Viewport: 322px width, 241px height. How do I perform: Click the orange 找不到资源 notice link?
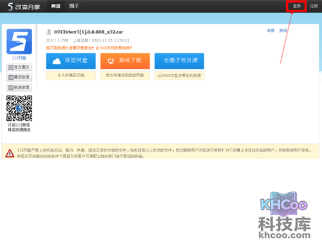coord(89,48)
